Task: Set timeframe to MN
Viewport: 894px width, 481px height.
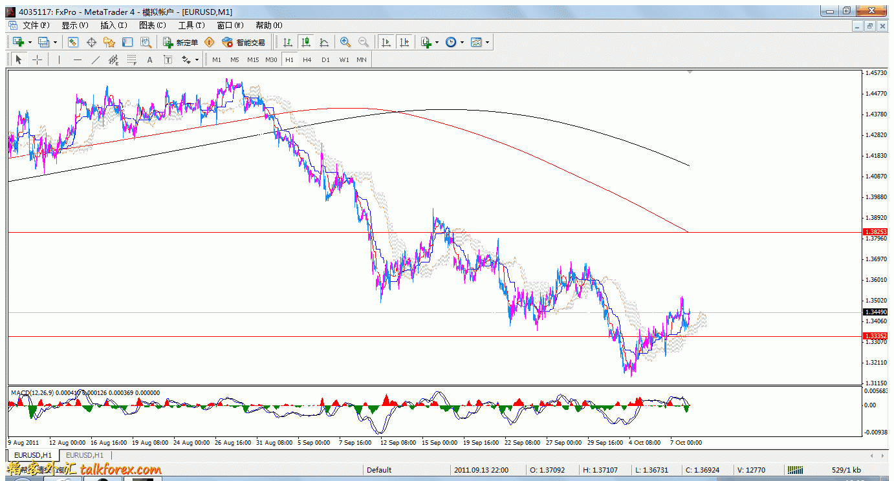Action: 362,59
